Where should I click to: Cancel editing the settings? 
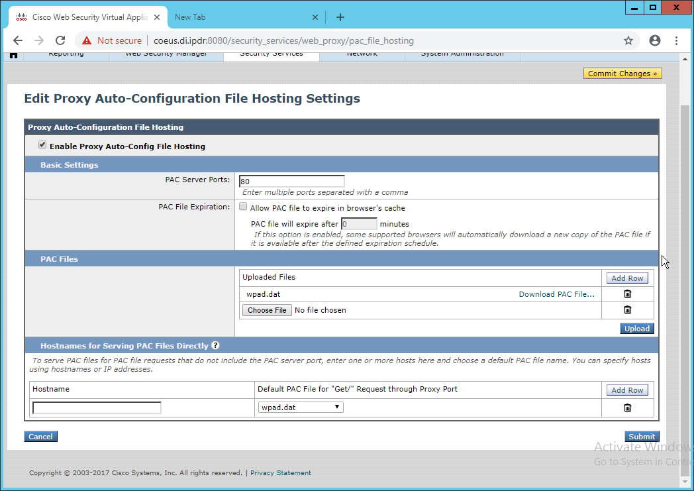[40, 437]
